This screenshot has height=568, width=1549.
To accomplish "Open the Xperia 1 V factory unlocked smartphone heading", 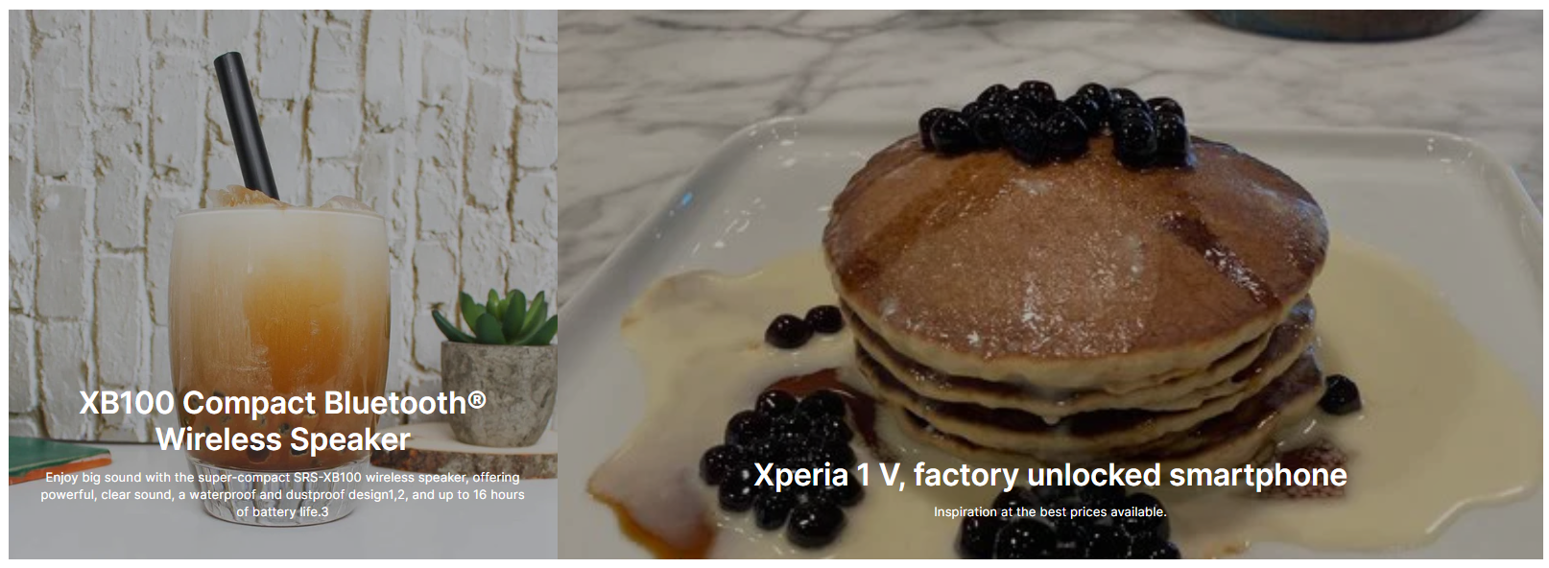I will 1050,474.
